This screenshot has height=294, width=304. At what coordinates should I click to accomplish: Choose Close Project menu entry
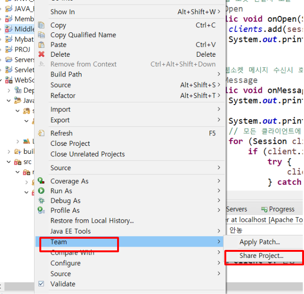(70, 143)
